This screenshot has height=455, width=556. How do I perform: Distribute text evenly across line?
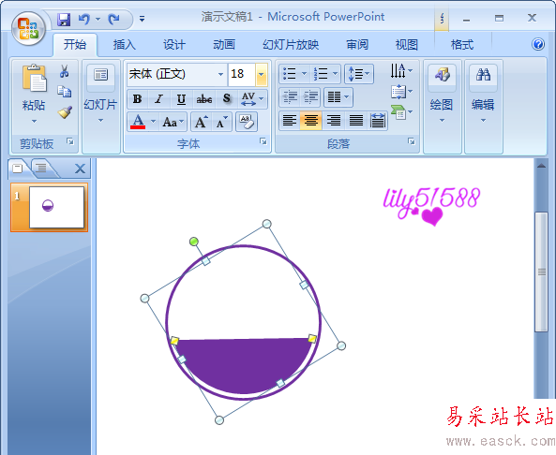(x=378, y=121)
